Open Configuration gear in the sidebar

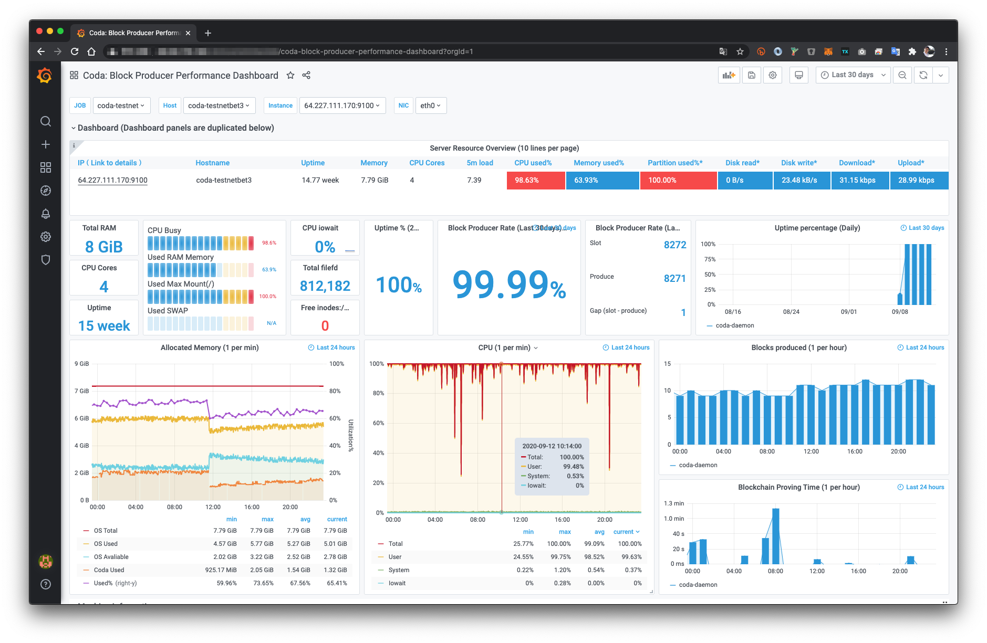point(46,237)
